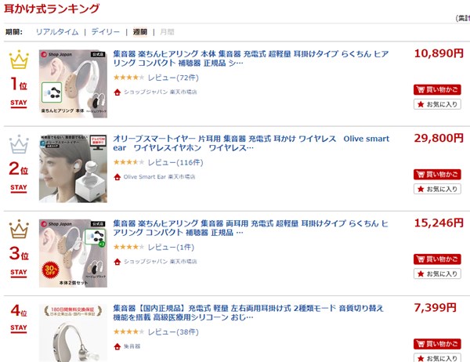Add the 10,890円 item to 買い物かご
This screenshot has height=362, width=470.
(x=437, y=89)
